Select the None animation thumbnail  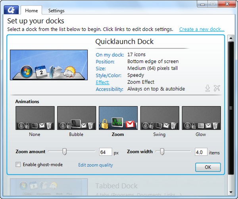35,118
